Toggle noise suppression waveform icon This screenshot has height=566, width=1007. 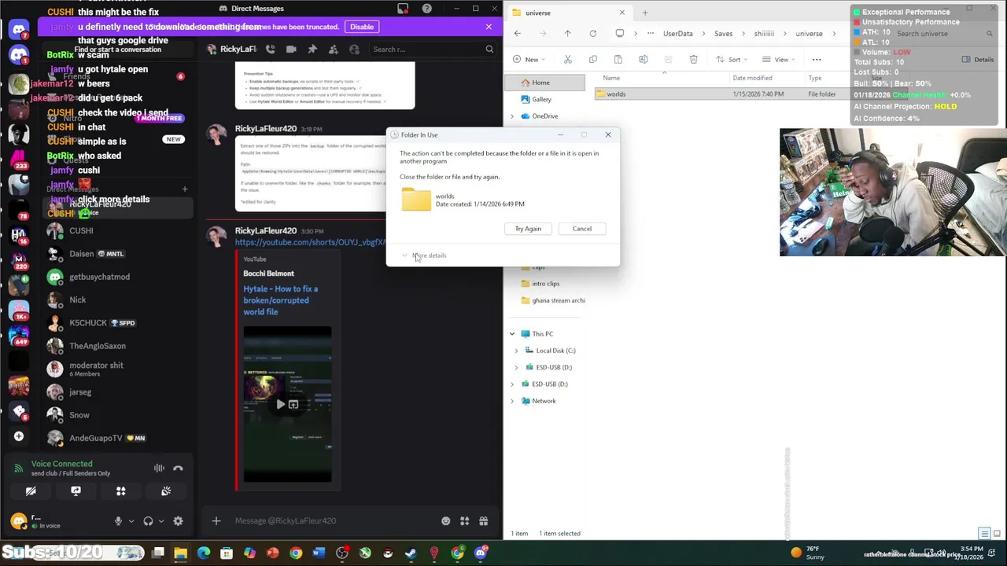click(x=159, y=469)
